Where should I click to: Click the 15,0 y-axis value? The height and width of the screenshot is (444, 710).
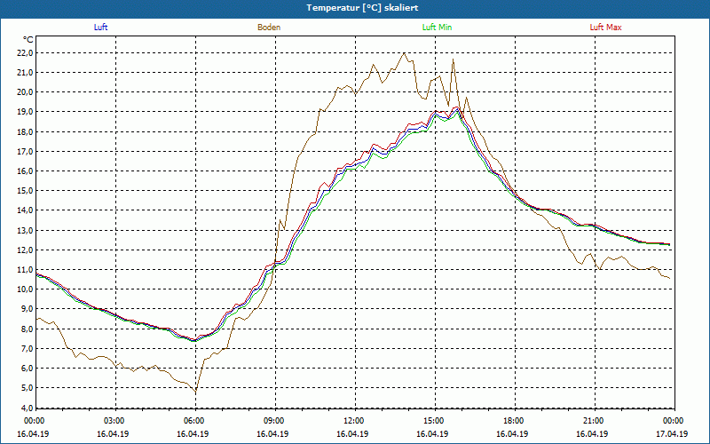25,191
